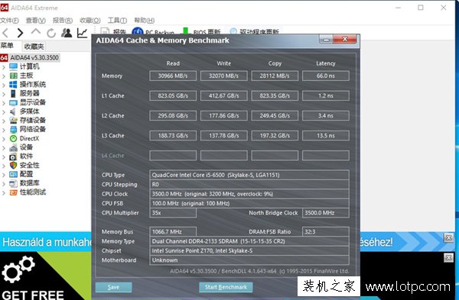
Task: Select the 网络设备 network icon in tree
Action: 14,130
